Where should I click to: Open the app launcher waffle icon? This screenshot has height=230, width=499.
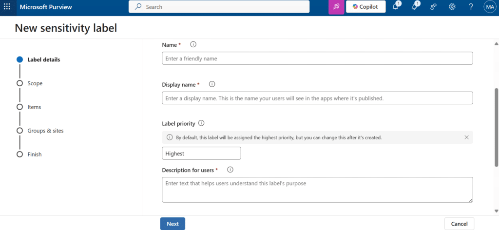pyautogui.click(x=7, y=7)
